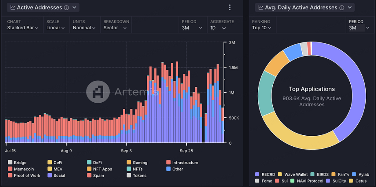The width and height of the screenshot is (376, 187).
Task: Open the Top 10 ranking dropdown
Action: click(x=262, y=28)
